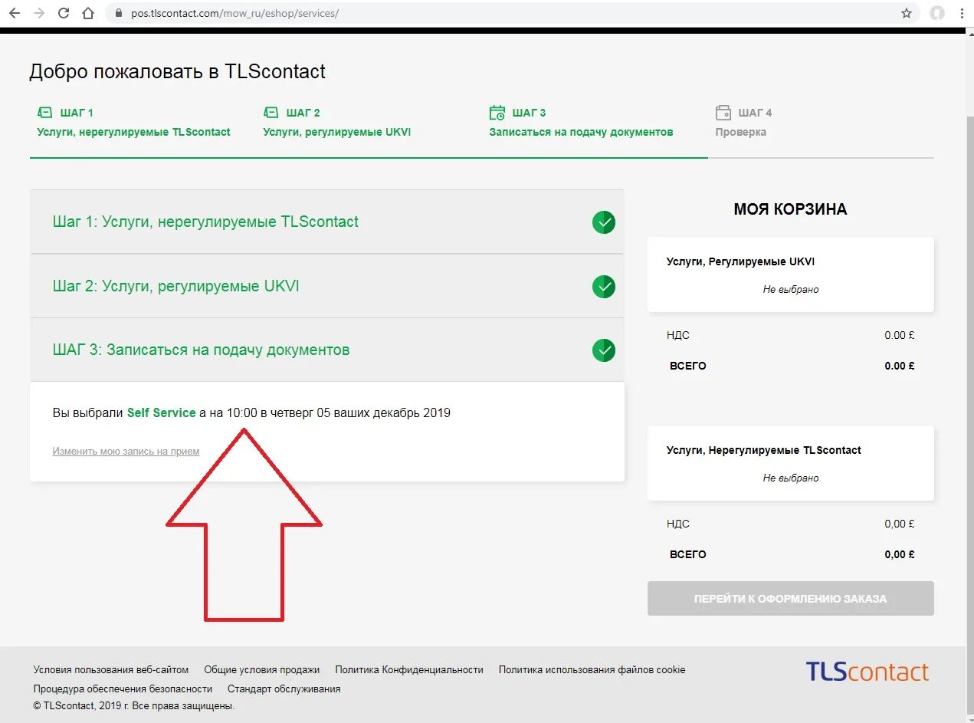Image resolution: width=974 pixels, height=723 pixels.
Task: Open the Записаться на подачу документов step tab
Action: pos(581,123)
